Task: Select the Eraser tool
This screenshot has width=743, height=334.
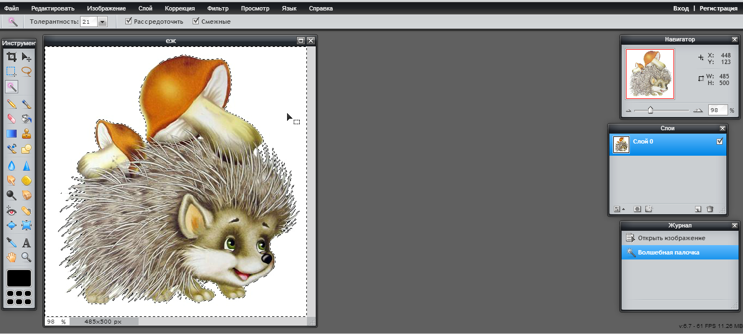Action: coord(11,118)
